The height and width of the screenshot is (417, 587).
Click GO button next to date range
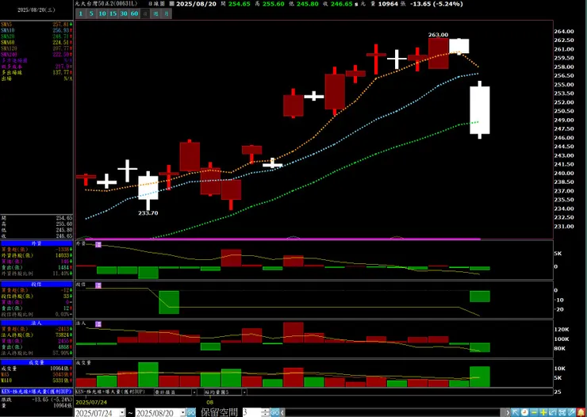(x=191, y=412)
